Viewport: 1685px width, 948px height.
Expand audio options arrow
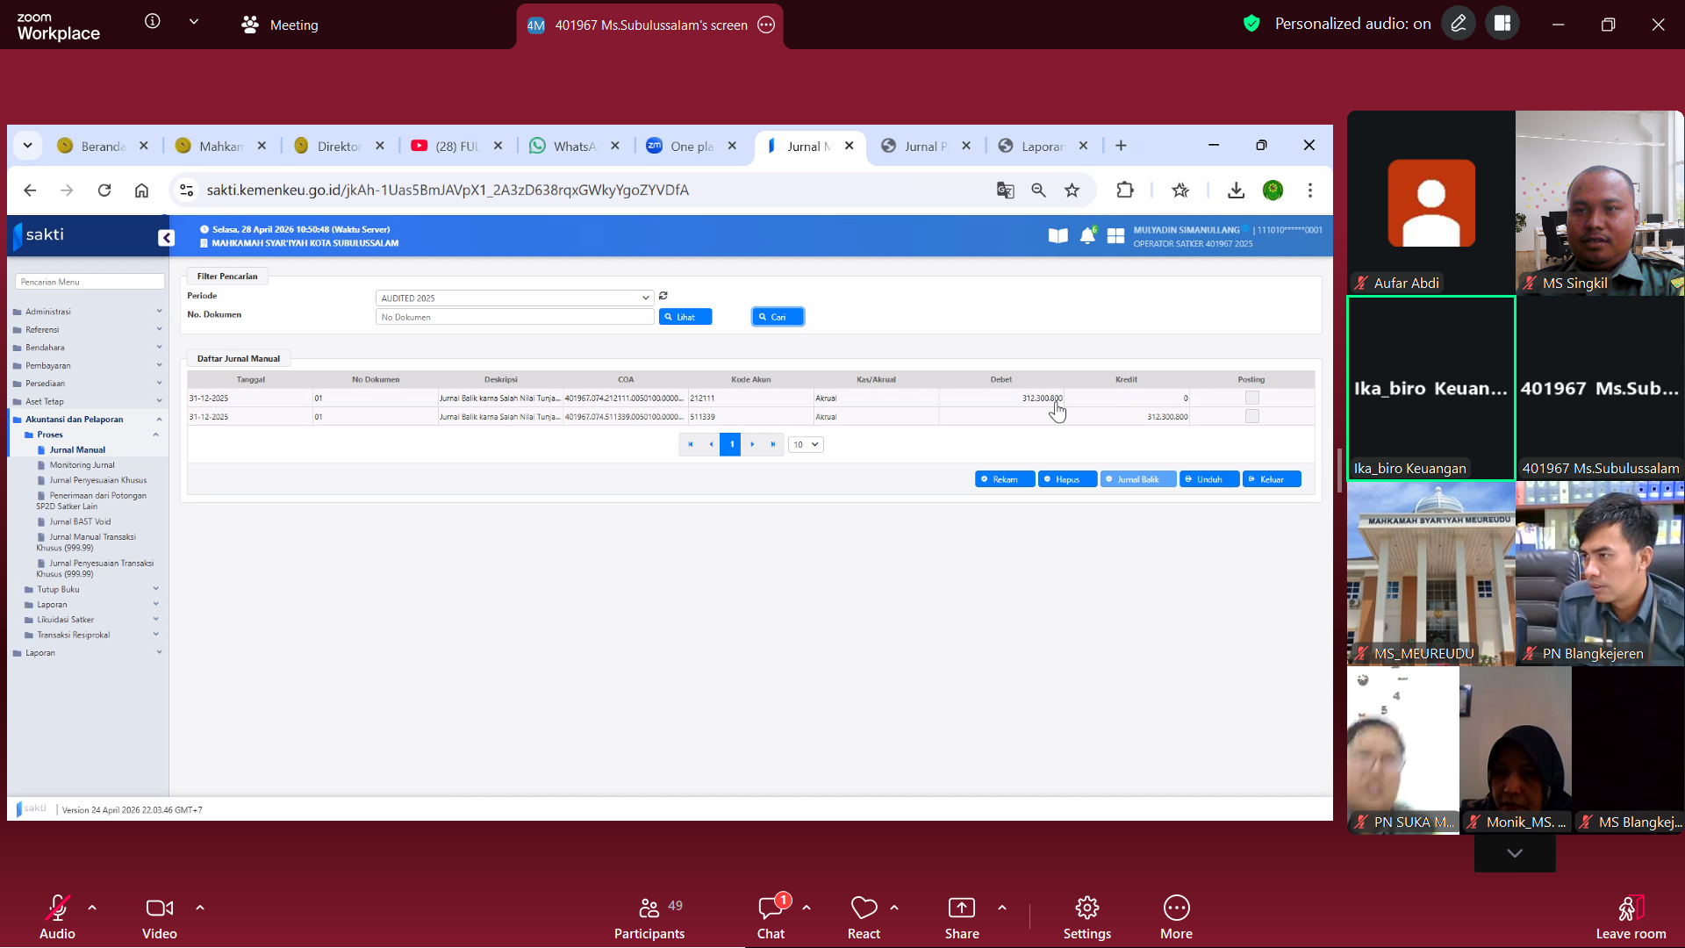point(92,908)
